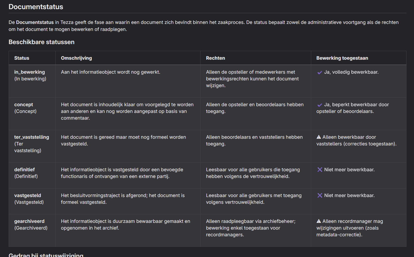Click the checkmark icon in the in_bewerking row
The width and height of the screenshot is (414, 257).
click(x=320, y=72)
